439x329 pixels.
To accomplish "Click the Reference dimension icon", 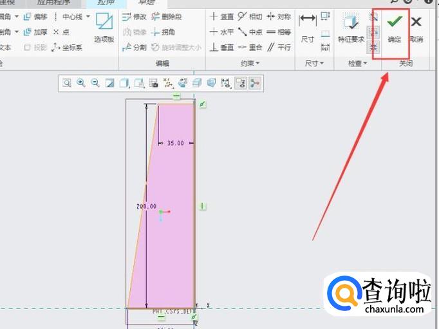I will tap(325, 47).
